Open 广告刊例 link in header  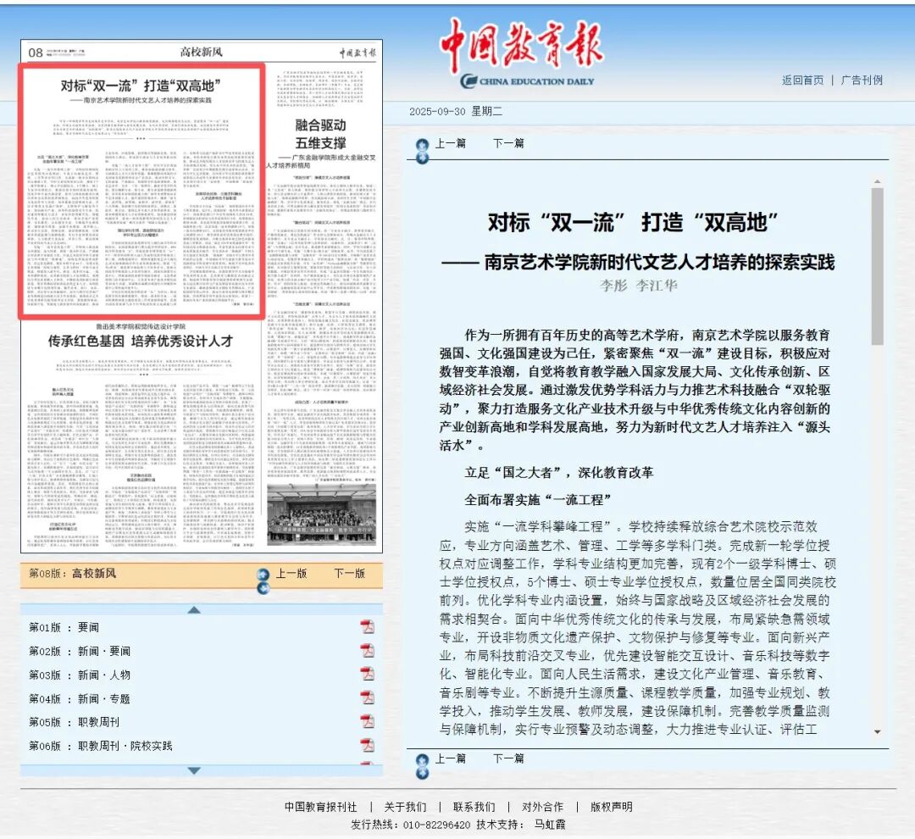[x=862, y=81]
